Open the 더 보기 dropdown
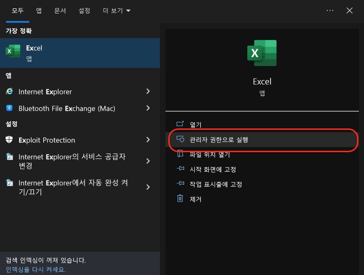This screenshot has width=364, height=275. pyautogui.click(x=117, y=11)
